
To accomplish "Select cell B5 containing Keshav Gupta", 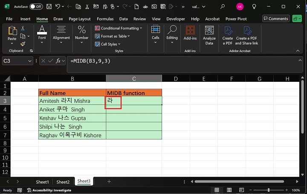I will pyautogui.click(x=72, y=118).
